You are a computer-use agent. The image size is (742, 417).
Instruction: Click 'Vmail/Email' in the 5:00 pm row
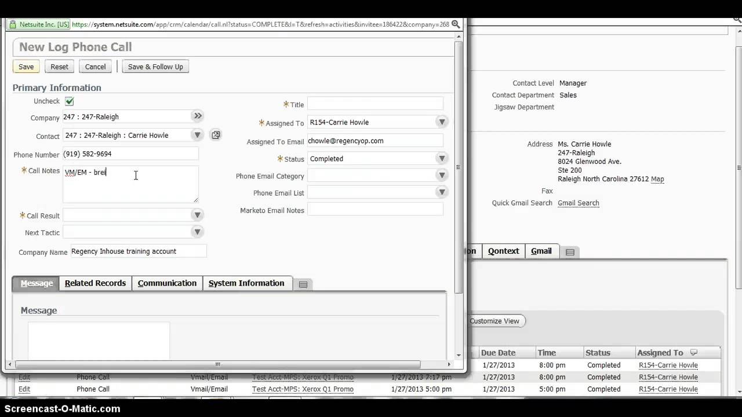pos(209,389)
